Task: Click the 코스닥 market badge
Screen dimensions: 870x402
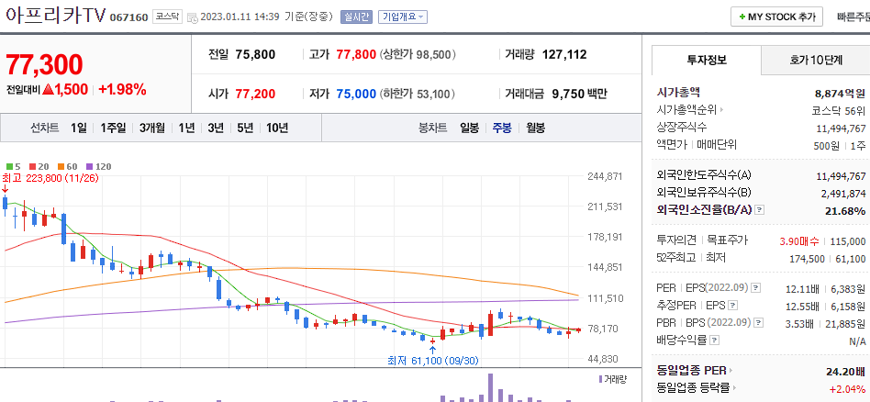Action: (x=167, y=17)
